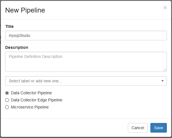
Task: Click the 'Data Collector Pipeline' label text
Action: 31,93
